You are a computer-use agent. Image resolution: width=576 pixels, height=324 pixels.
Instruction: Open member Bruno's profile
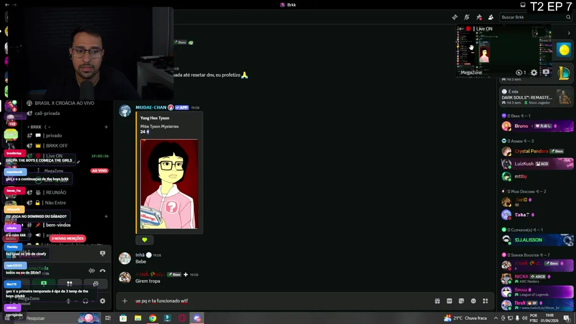[537, 126]
